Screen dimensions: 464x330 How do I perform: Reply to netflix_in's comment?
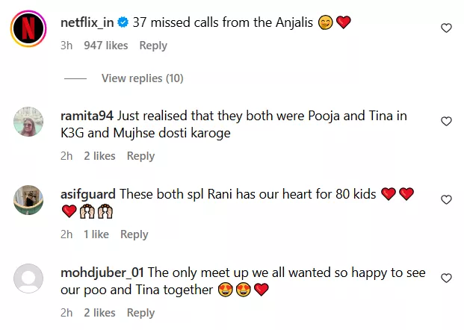pos(153,46)
